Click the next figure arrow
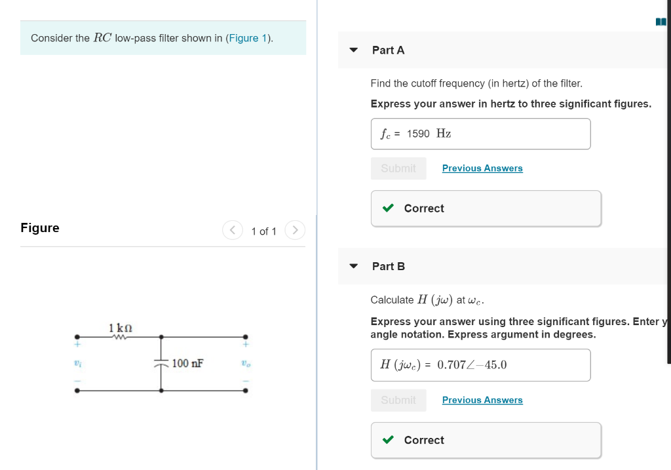The width and height of the screenshot is (671, 470). click(x=295, y=230)
